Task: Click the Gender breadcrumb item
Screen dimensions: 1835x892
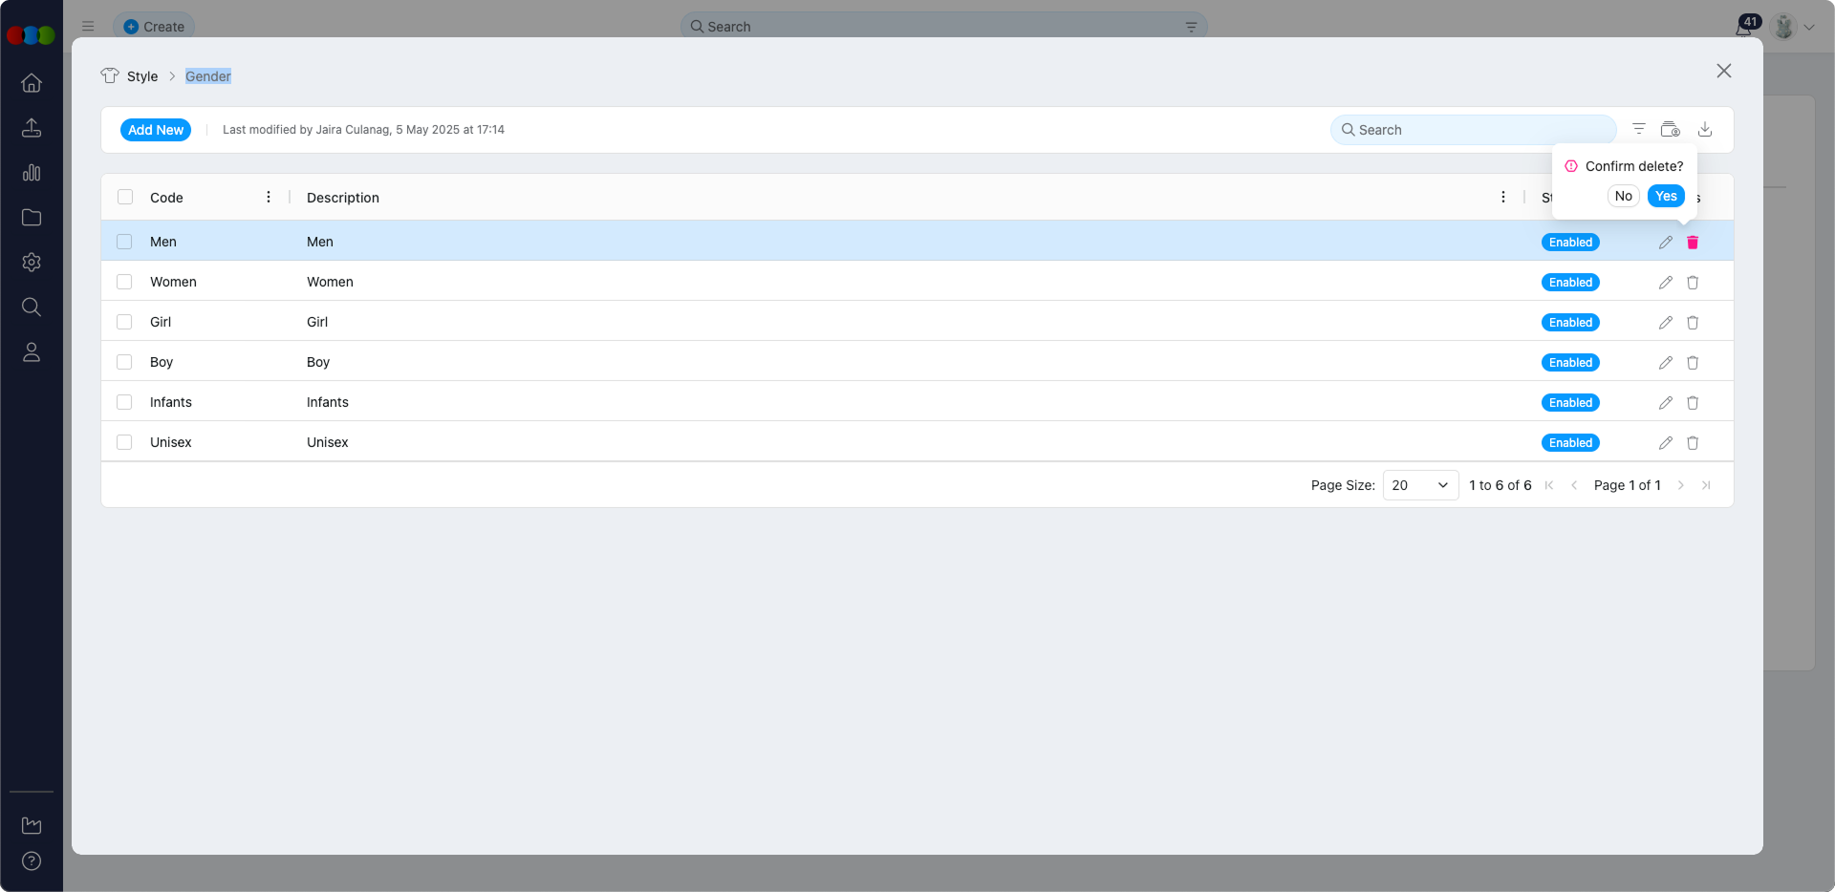Action: 208,76
